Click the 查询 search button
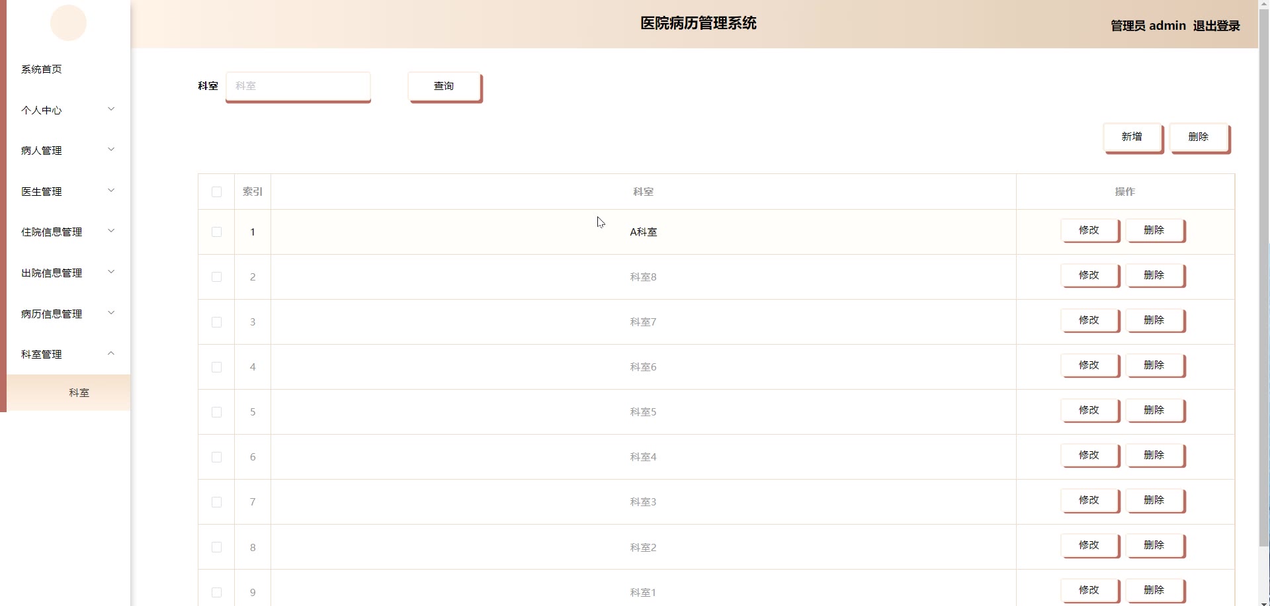1270x606 pixels. click(x=444, y=86)
